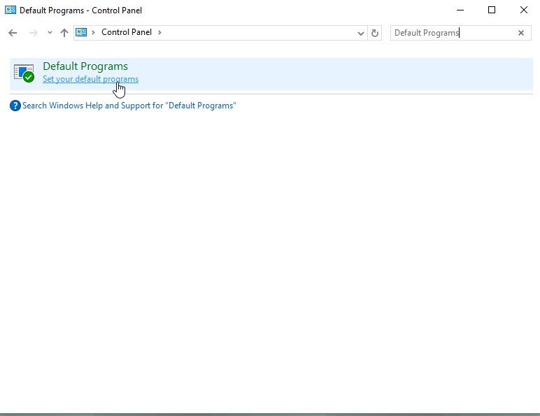The width and height of the screenshot is (540, 416).
Task: Search Windows Help and Support for Default Programs
Action: click(x=129, y=106)
